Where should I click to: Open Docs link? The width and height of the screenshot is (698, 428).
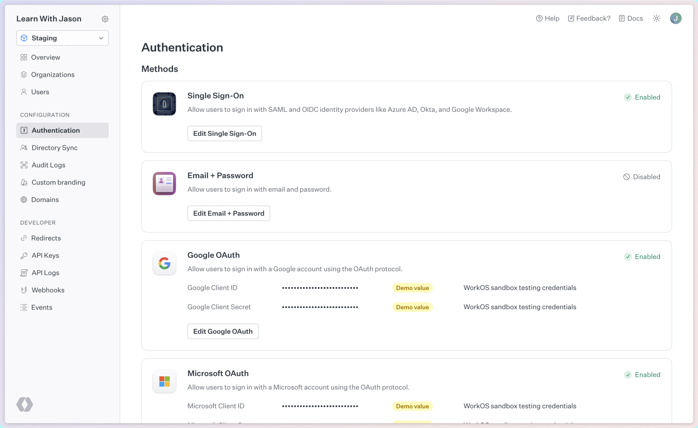point(631,18)
